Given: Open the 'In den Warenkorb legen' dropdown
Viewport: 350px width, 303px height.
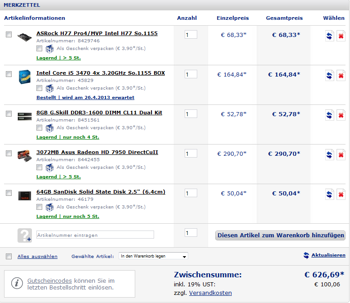Looking at the screenshot, I should point(153,256).
